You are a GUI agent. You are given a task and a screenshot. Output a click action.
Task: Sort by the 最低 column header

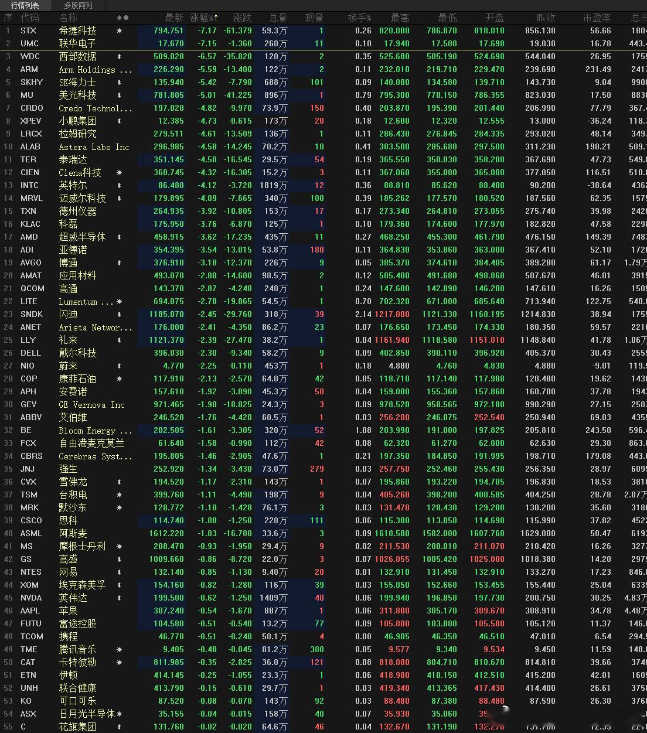[x=447, y=18]
